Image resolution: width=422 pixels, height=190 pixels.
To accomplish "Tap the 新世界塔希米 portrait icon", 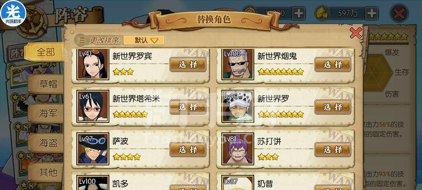I will tap(93, 106).
